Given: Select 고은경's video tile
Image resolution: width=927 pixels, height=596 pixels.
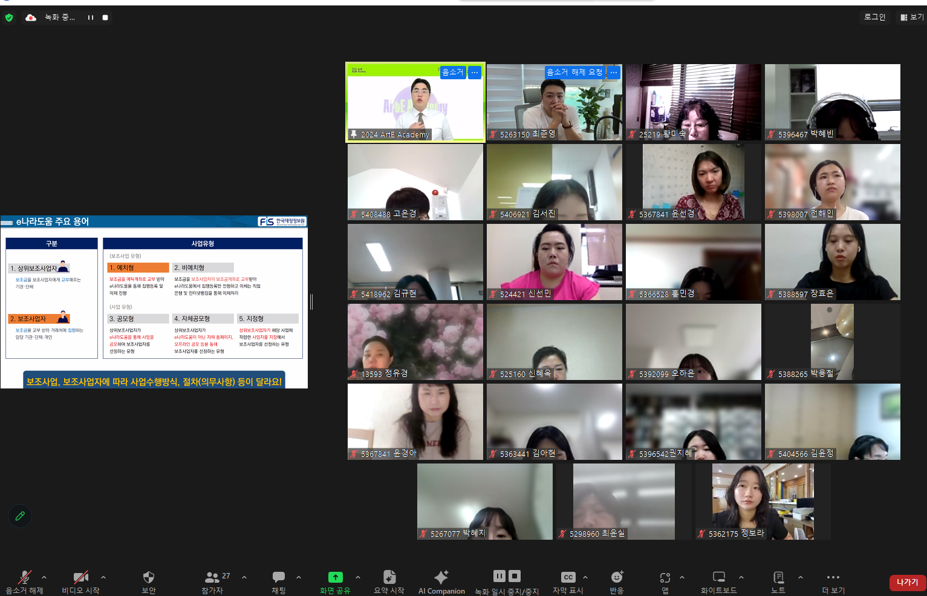Looking at the screenshot, I should point(415,182).
